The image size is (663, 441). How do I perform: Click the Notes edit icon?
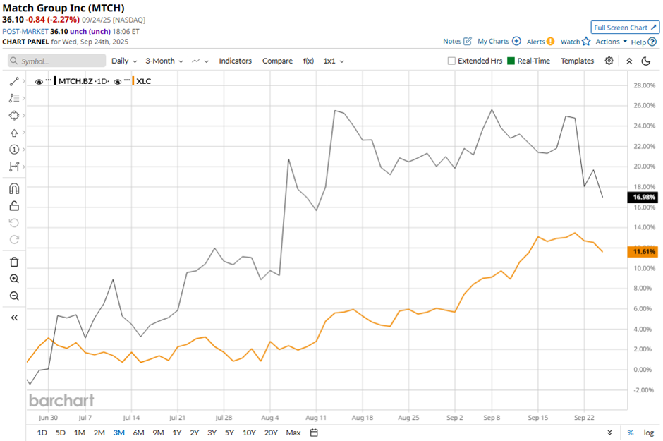pos(467,41)
